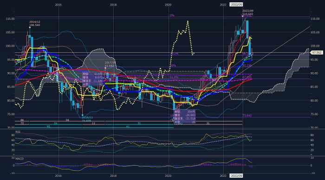Click the 92.238 retracement value label

coord(247,65)
